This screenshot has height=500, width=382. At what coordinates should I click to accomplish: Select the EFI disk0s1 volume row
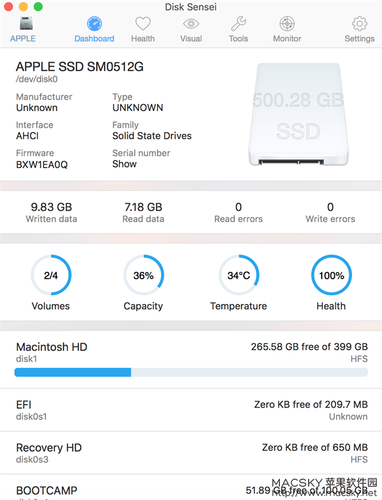191,410
